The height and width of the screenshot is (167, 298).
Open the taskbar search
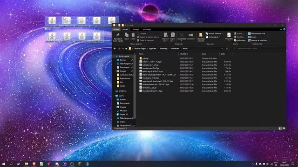11,164
